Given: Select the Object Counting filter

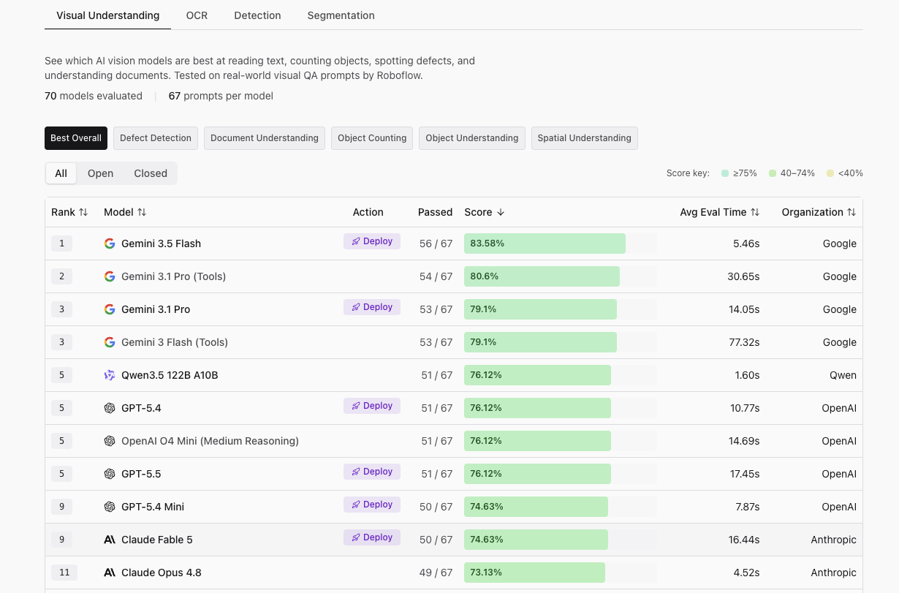Looking at the screenshot, I should point(372,138).
